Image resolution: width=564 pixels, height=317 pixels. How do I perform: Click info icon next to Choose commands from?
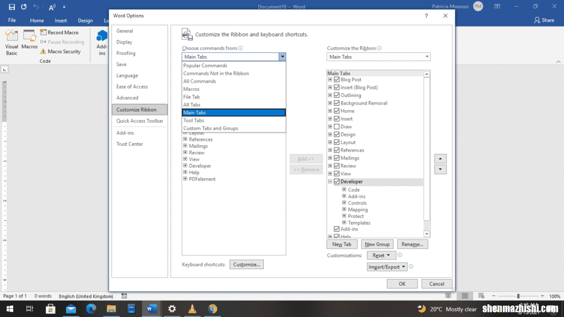(241, 48)
